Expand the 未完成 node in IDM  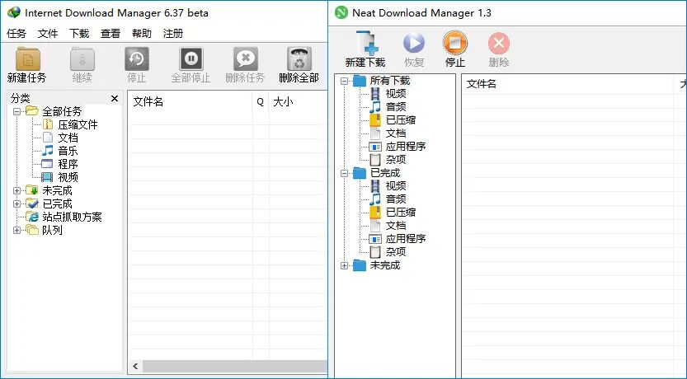[x=16, y=190]
